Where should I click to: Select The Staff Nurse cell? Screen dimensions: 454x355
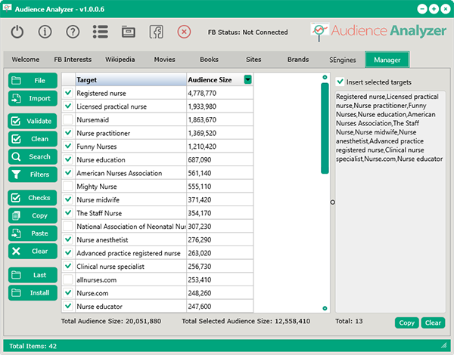click(x=131, y=213)
